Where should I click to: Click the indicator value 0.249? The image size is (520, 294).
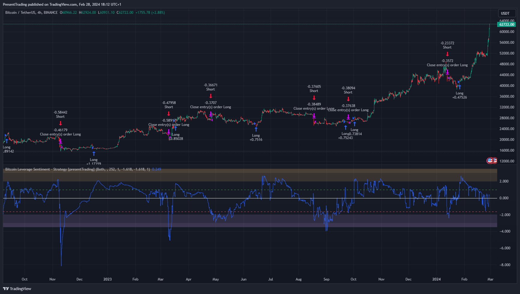point(157,169)
